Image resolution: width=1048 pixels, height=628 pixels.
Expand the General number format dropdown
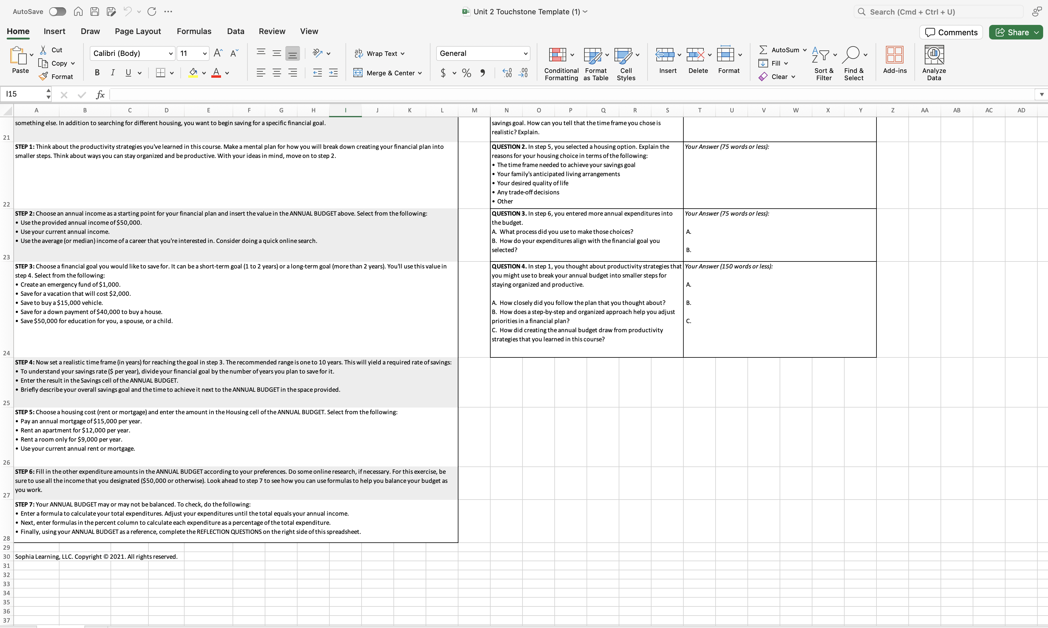525,53
